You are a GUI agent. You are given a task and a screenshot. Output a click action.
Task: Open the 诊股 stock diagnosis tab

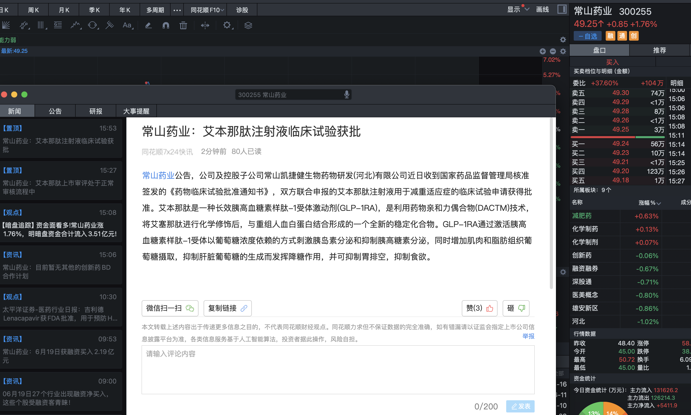pyautogui.click(x=242, y=10)
